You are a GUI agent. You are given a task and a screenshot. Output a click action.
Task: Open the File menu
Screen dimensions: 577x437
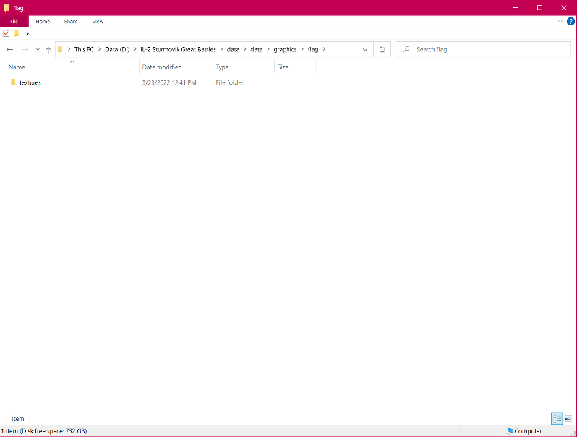14,22
